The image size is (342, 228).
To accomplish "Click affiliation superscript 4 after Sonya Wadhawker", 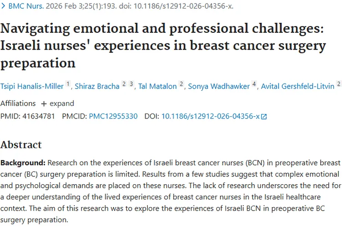I will (x=254, y=84).
